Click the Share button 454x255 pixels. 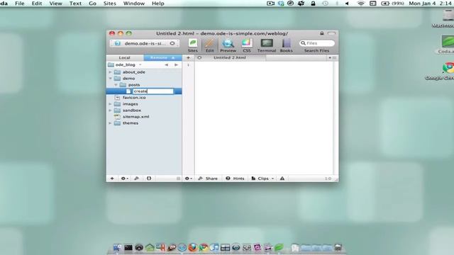pos(208,178)
